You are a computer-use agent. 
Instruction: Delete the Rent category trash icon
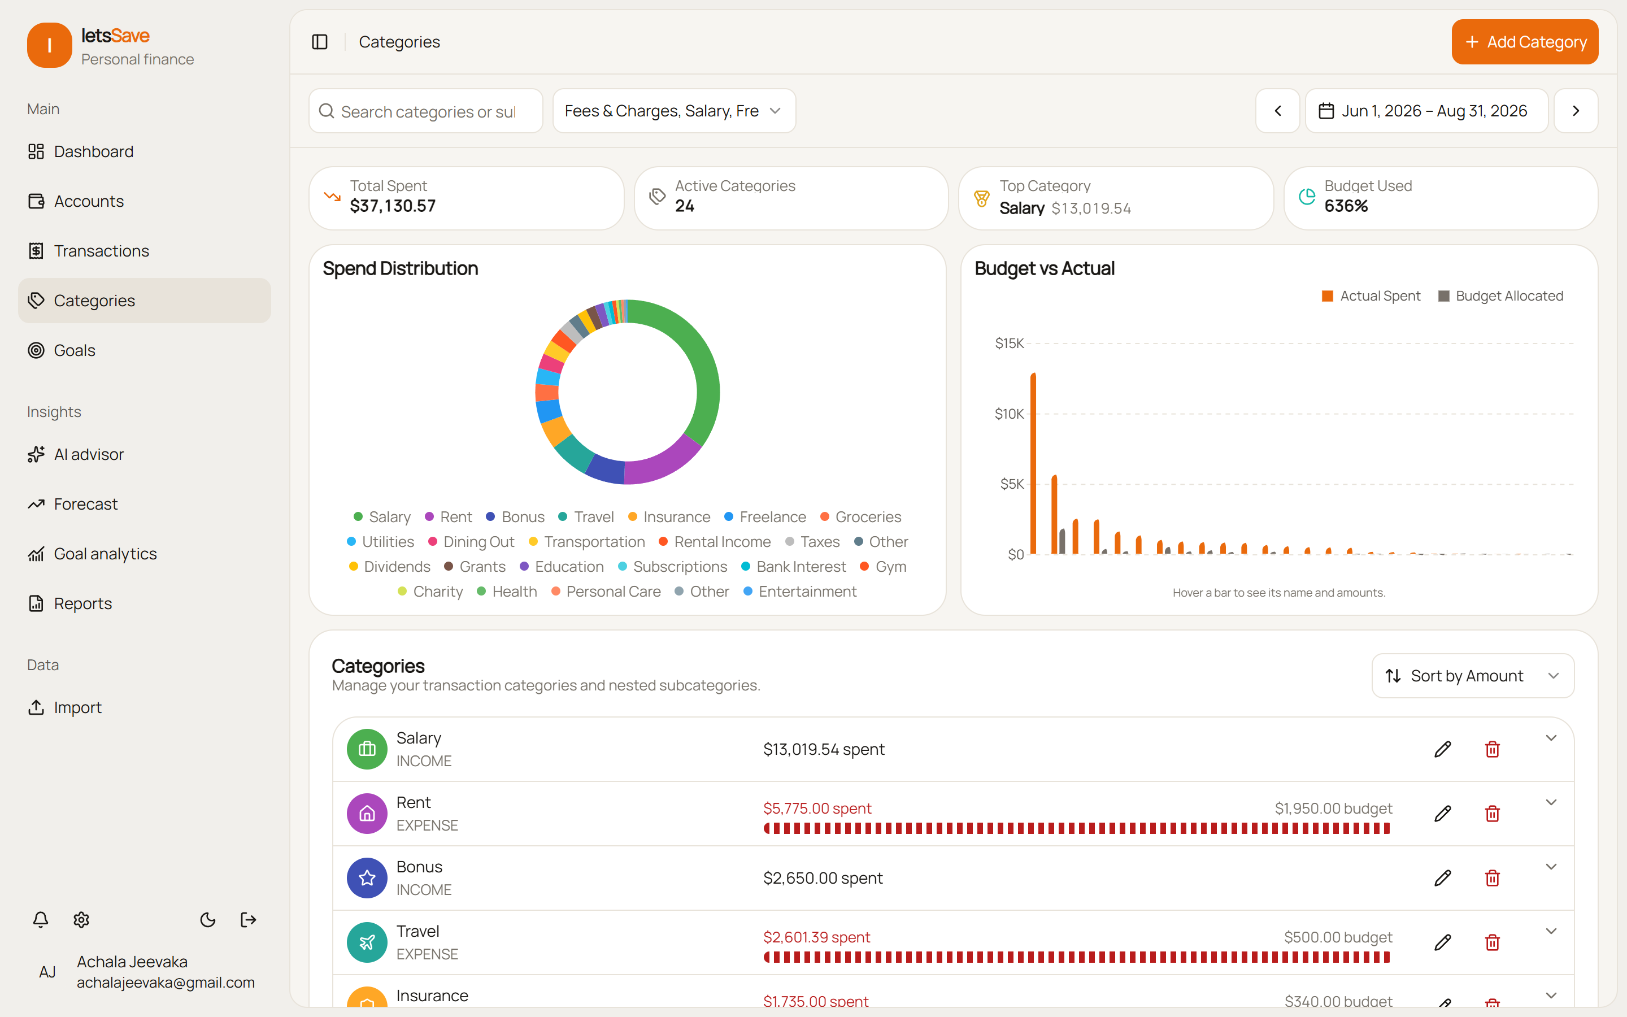pyautogui.click(x=1493, y=814)
